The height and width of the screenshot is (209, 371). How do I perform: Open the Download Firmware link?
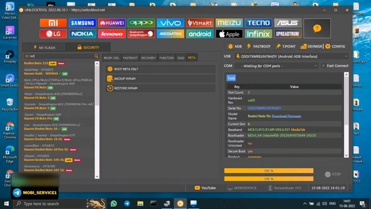pos(286,116)
